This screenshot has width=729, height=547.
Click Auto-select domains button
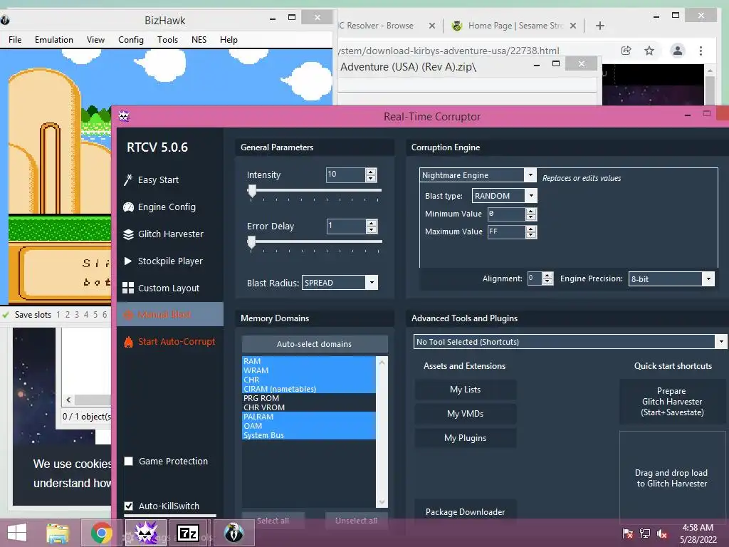[314, 344]
